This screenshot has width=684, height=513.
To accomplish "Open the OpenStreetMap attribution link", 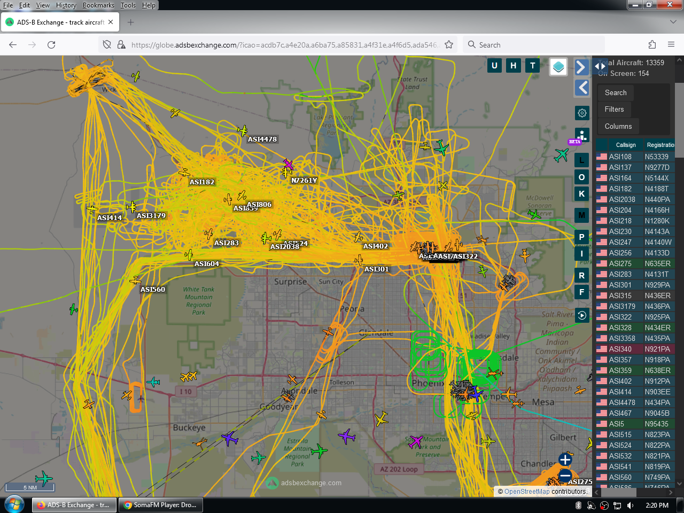I will (x=527, y=492).
